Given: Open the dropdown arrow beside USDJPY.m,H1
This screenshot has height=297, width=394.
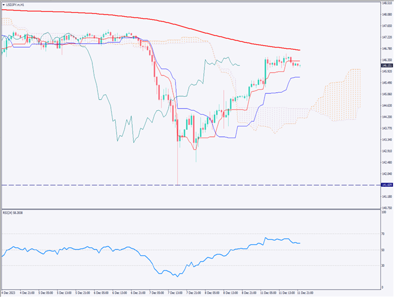Looking at the screenshot, I should point(3,4).
